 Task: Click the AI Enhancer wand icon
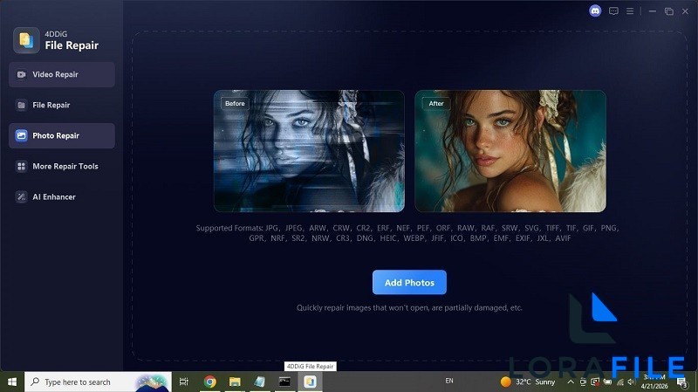(21, 197)
